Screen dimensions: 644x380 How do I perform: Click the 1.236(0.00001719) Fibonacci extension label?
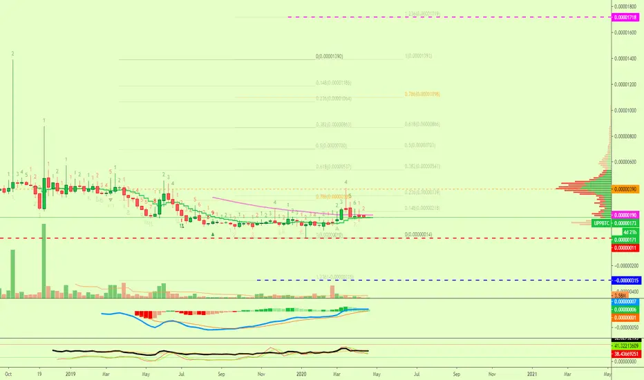click(422, 14)
